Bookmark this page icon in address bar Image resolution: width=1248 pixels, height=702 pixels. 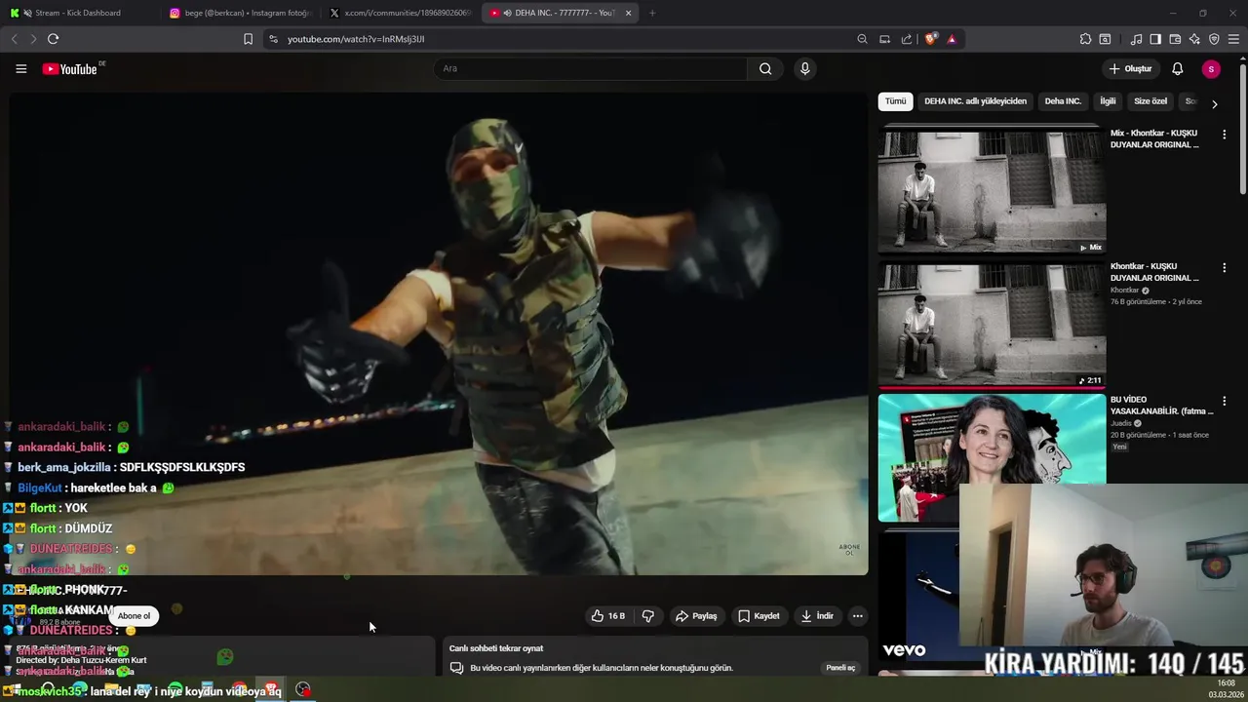[248, 39]
